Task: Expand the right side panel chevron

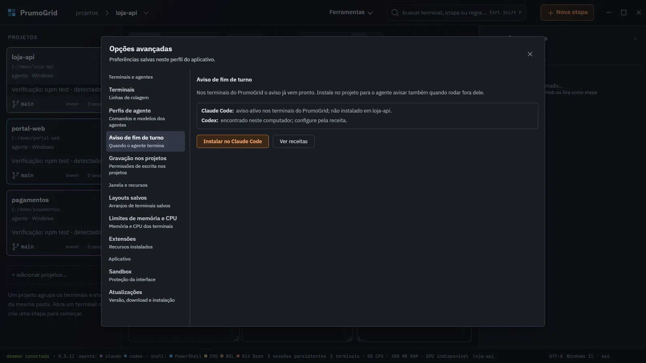Action: point(635,39)
